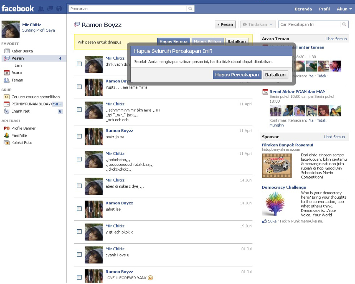The height and width of the screenshot is (284, 355).
Task: Click the Acara calendar icon in sidebar
Action: [x=7, y=73]
